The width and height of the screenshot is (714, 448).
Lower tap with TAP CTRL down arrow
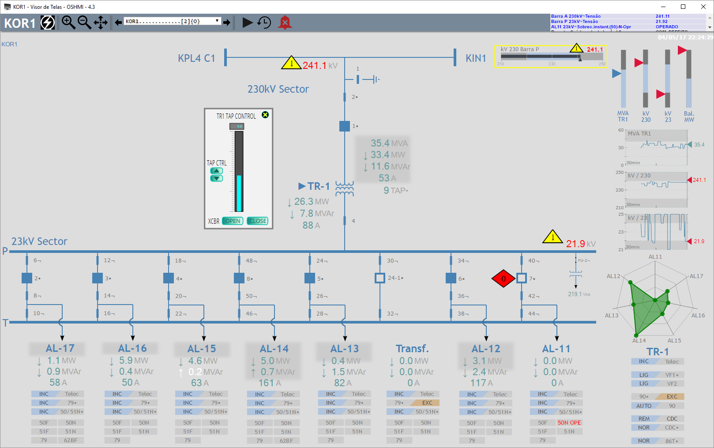(x=216, y=179)
